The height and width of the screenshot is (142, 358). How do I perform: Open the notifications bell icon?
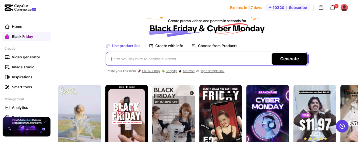333,8
